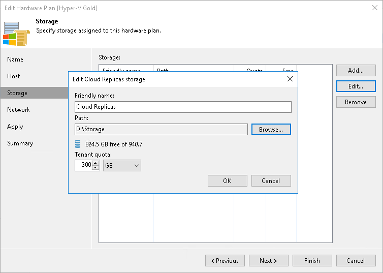
Task: Decrease tenant quota with down arrow
Action: click(x=95, y=168)
